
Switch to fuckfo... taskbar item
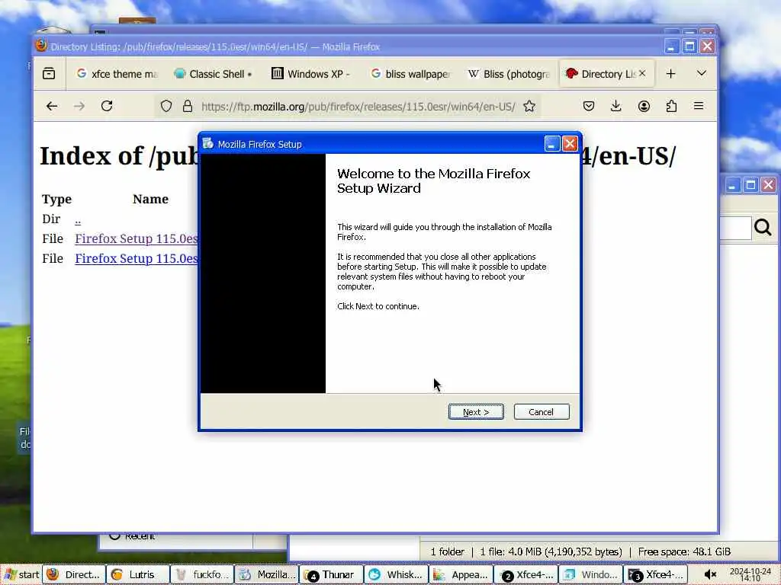click(202, 574)
